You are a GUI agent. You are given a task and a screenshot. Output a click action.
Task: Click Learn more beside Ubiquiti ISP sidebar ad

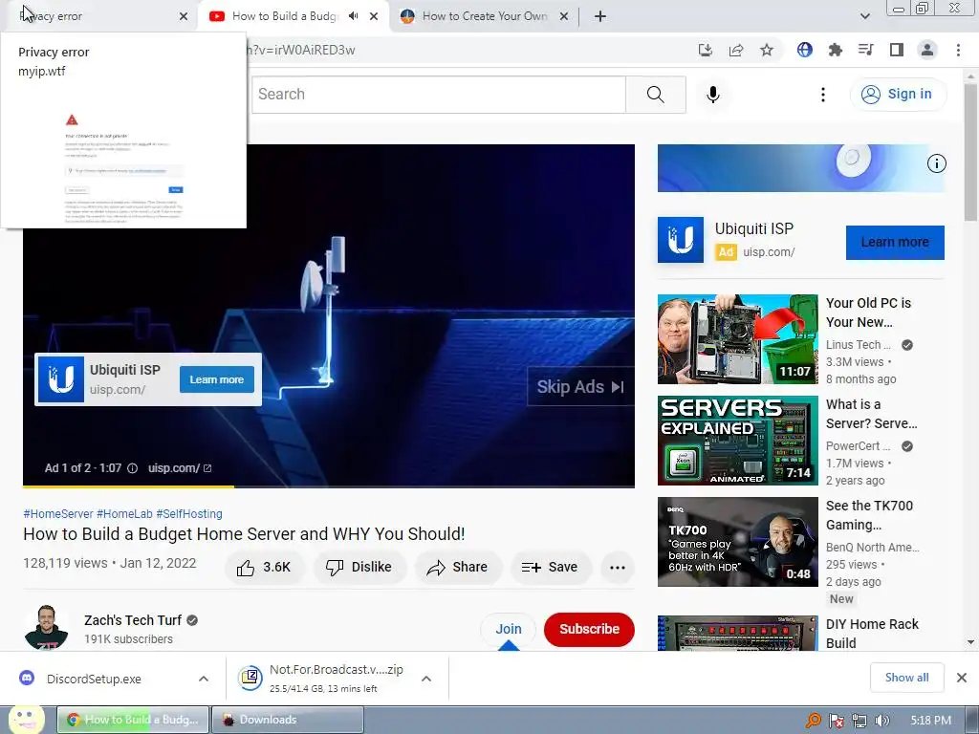[895, 242]
